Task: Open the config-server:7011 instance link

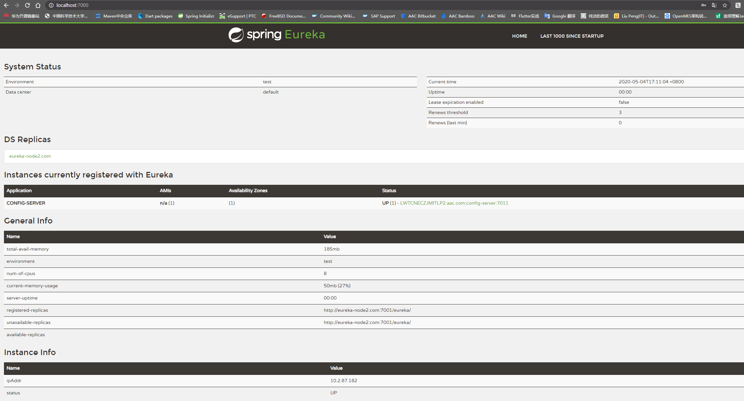Action: pos(454,203)
